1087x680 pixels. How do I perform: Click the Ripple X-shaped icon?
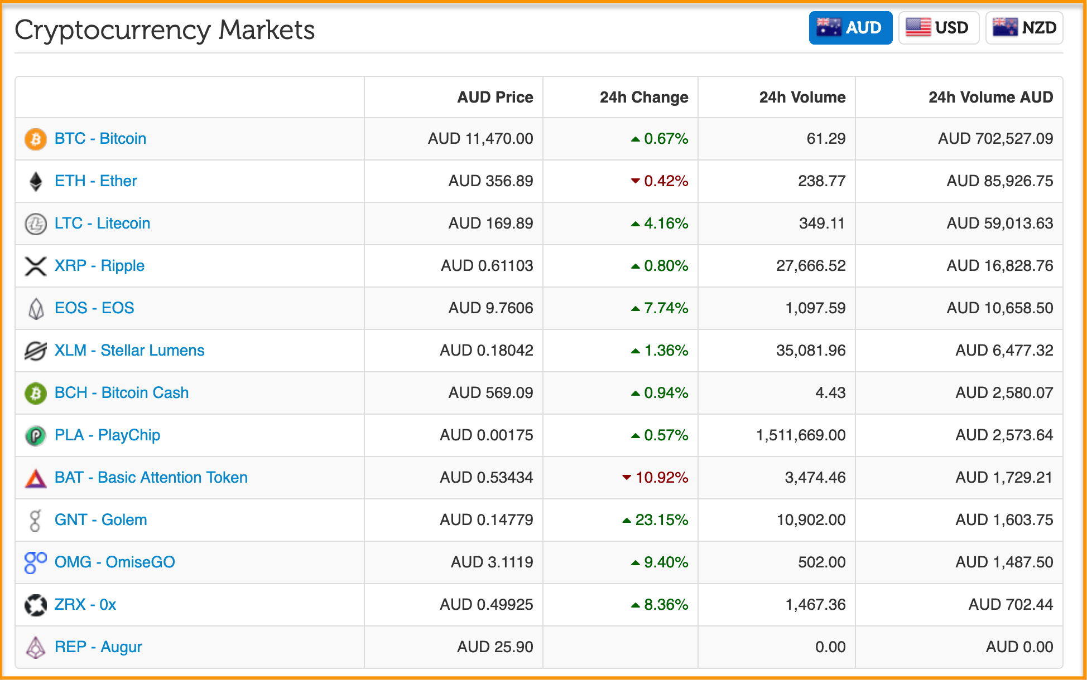click(x=36, y=266)
